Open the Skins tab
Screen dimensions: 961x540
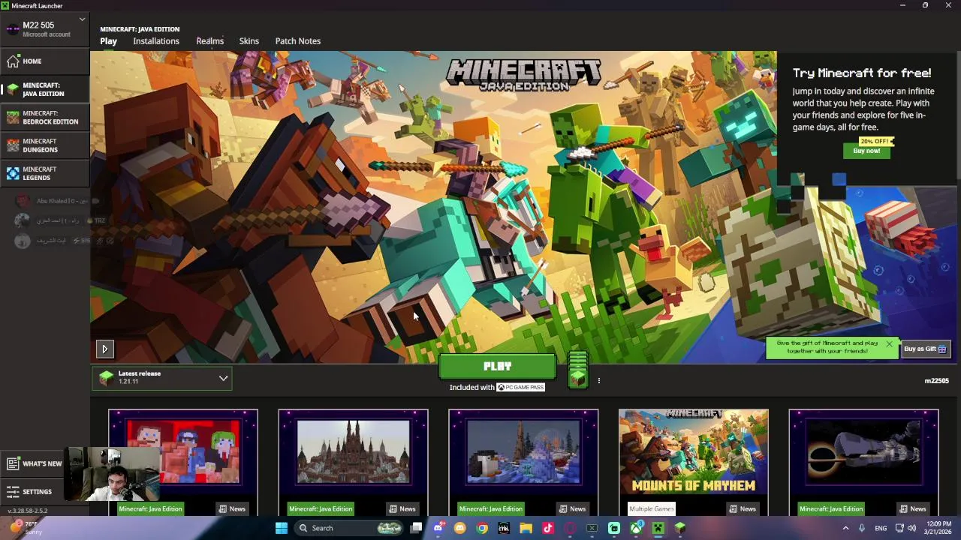click(x=249, y=41)
